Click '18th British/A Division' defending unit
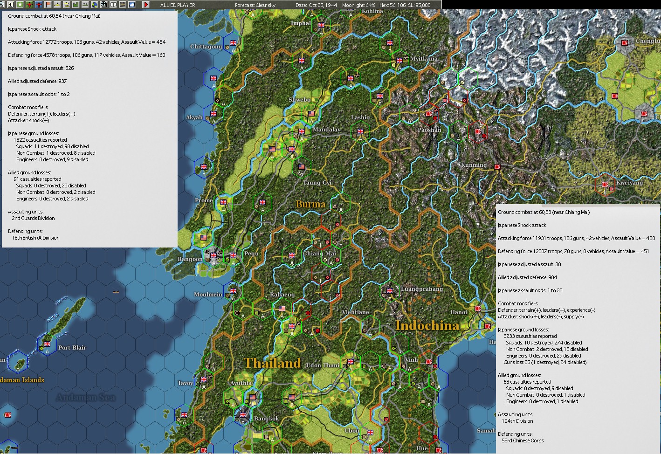Screen dimensions: 661x454 [35, 238]
